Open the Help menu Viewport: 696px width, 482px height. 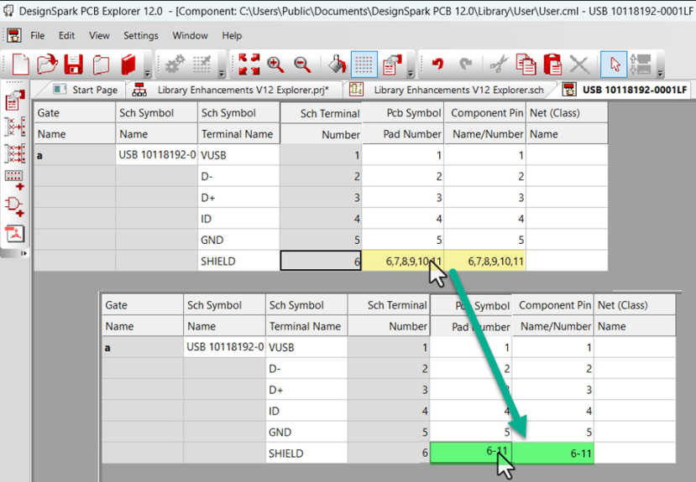[232, 35]
